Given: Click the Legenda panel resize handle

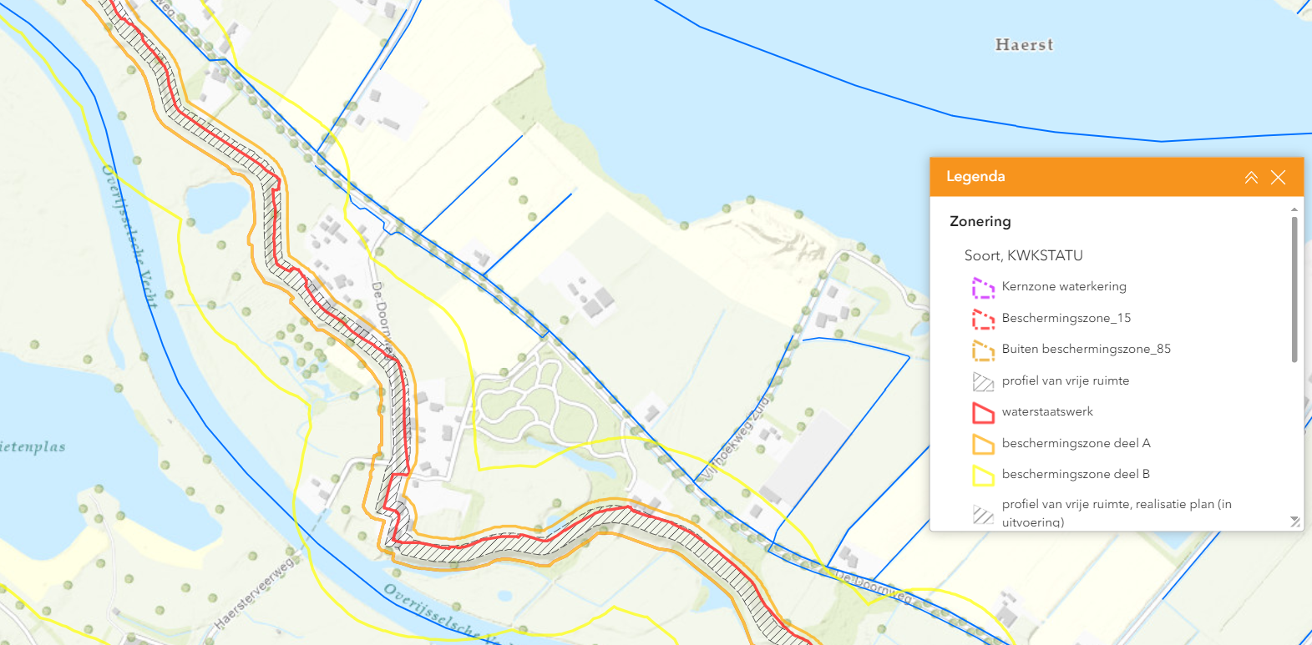Looking at the screenshot, I should click(x=1294, y=522).
